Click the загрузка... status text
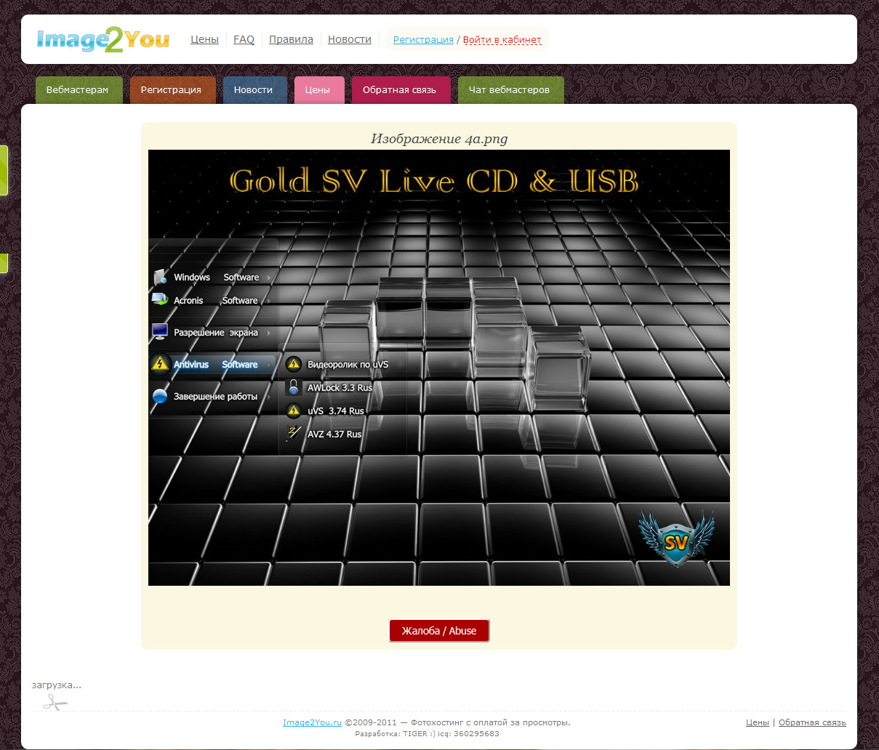Viewport: 879px width, 750px height. pyautogui.click(x=57, y=685)
